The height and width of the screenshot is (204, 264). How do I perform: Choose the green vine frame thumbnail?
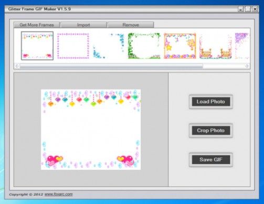144,46
